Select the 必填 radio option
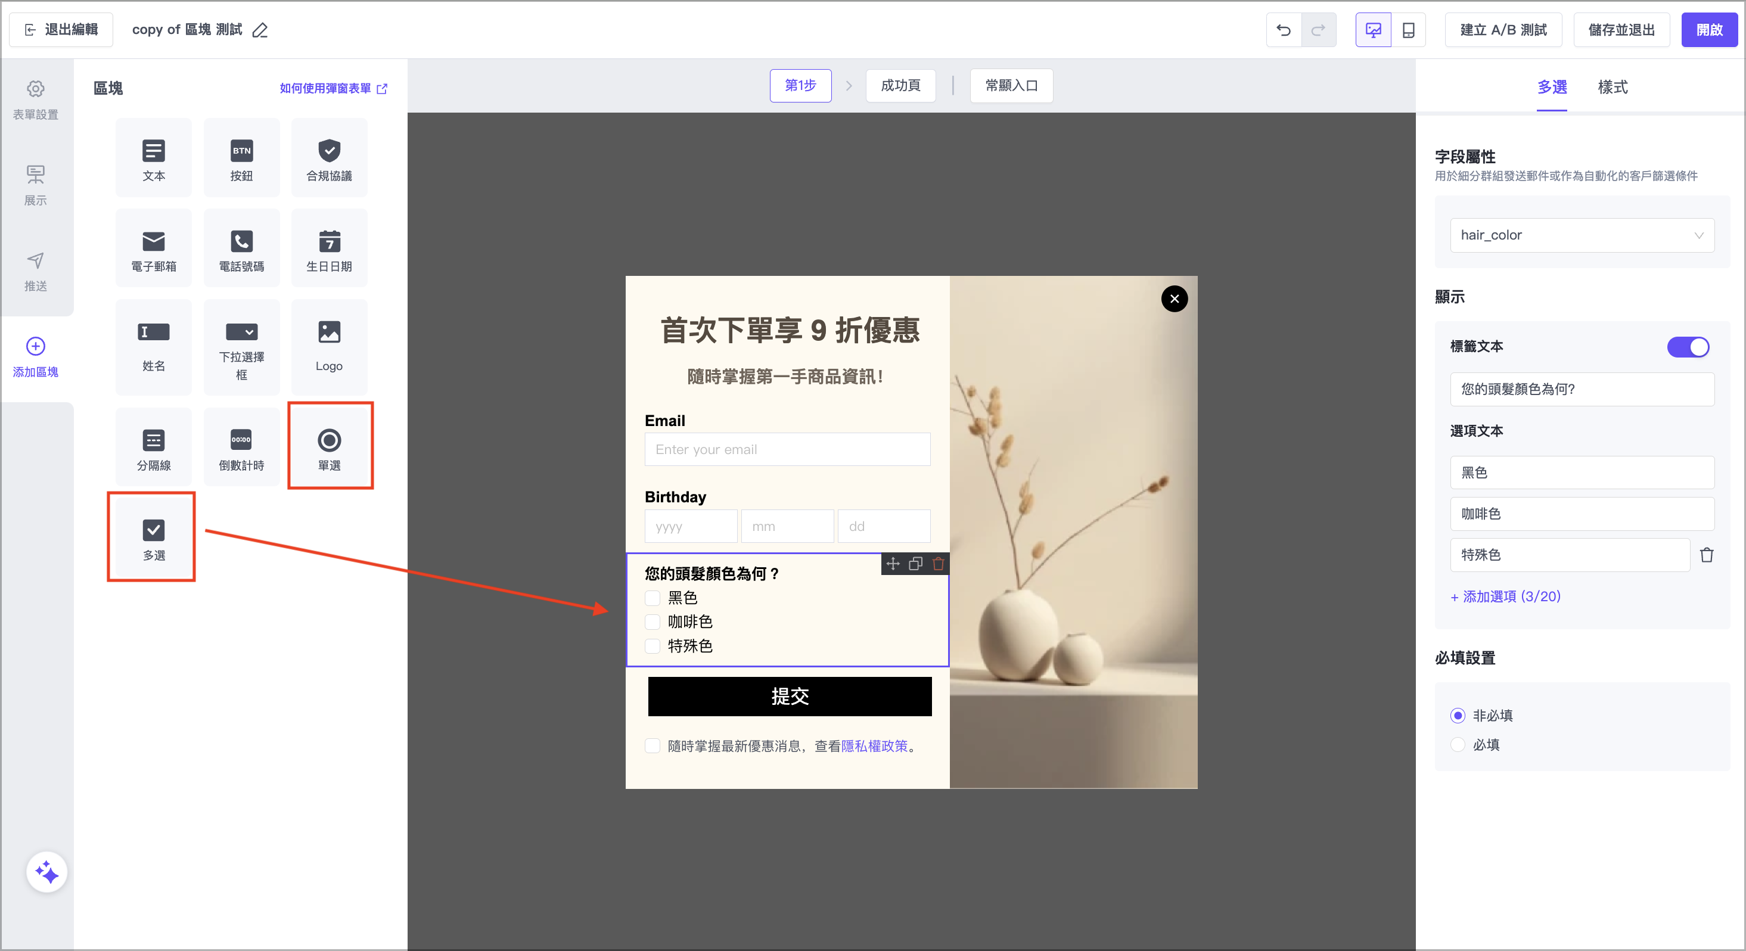This screenshot has height=951, width=1746. click(1457, 744)
